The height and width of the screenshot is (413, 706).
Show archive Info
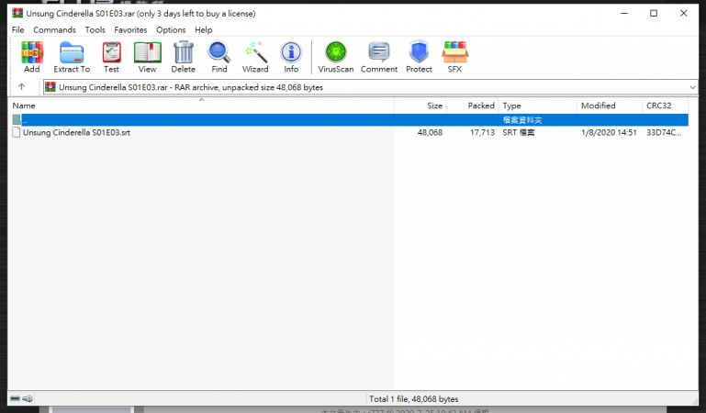point(291,57)
